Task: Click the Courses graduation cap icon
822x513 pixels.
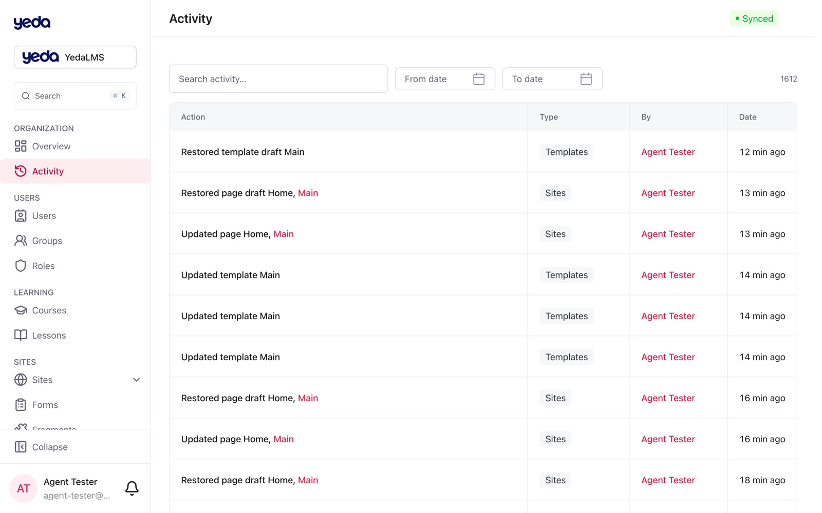Action: pyautogui.click(x=21, y=310)
